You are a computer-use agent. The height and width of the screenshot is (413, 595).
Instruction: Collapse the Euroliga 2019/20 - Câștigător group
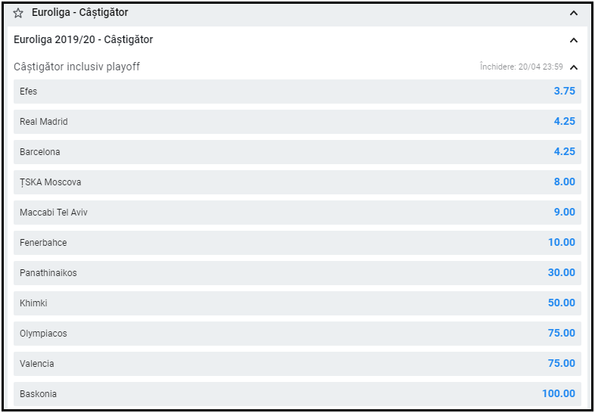click(x=574, y=40)
